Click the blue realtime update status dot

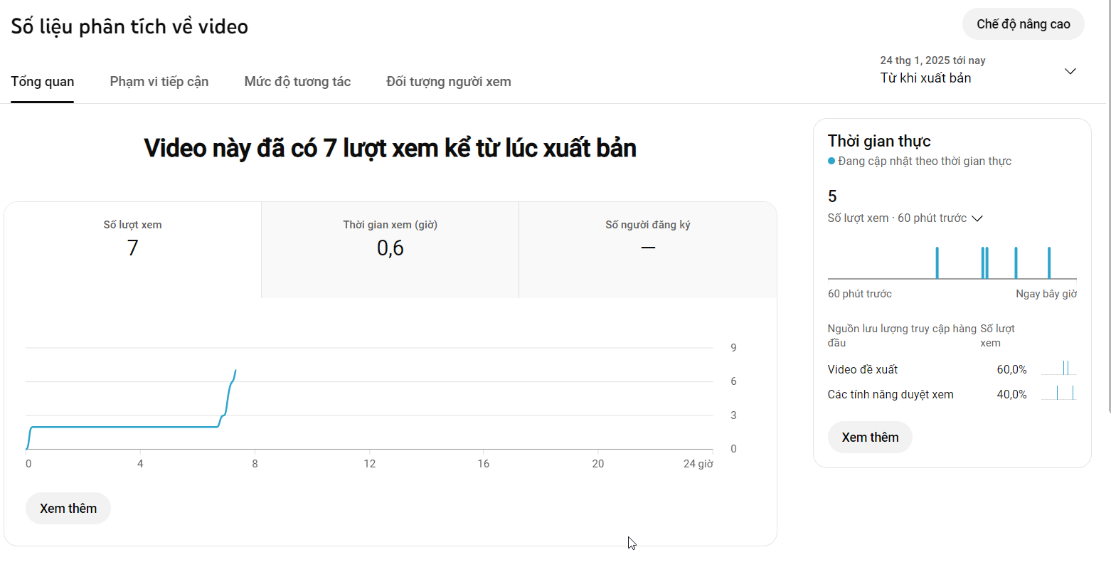pos(831,161)
